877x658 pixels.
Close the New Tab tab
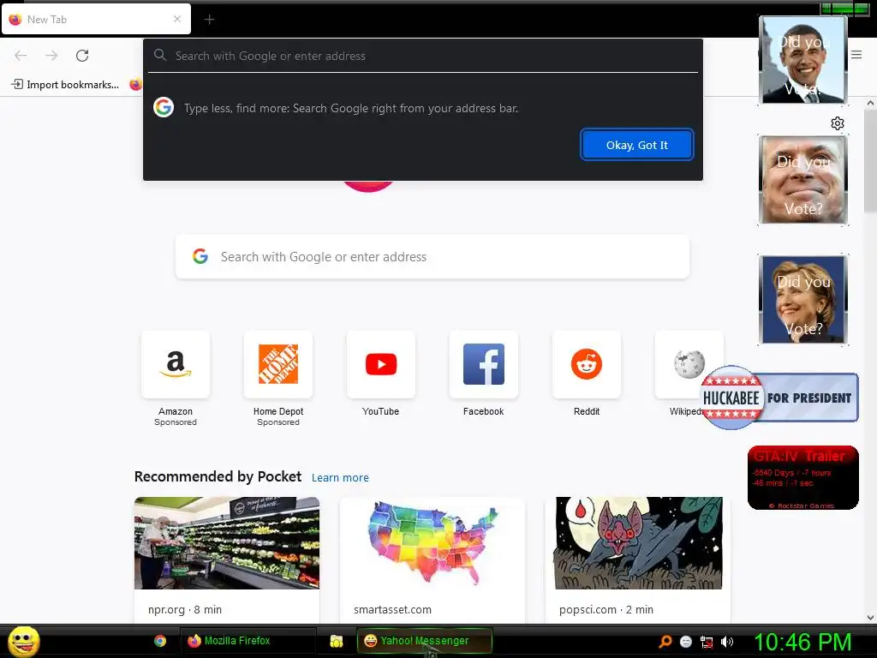pos(177,19)
